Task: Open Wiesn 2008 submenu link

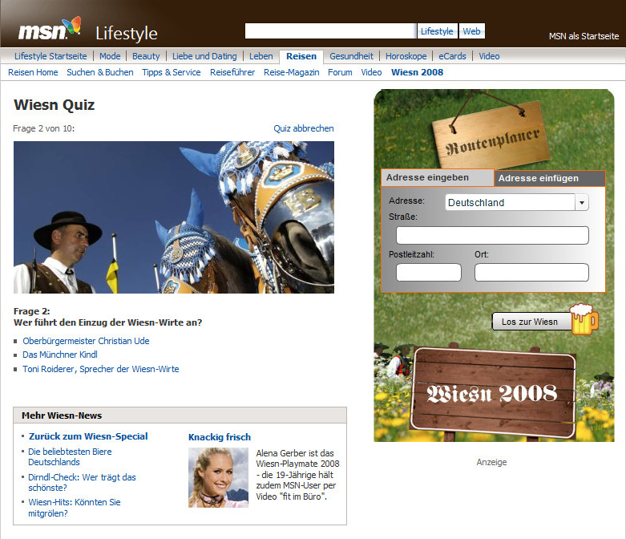Action: [418, 72]
